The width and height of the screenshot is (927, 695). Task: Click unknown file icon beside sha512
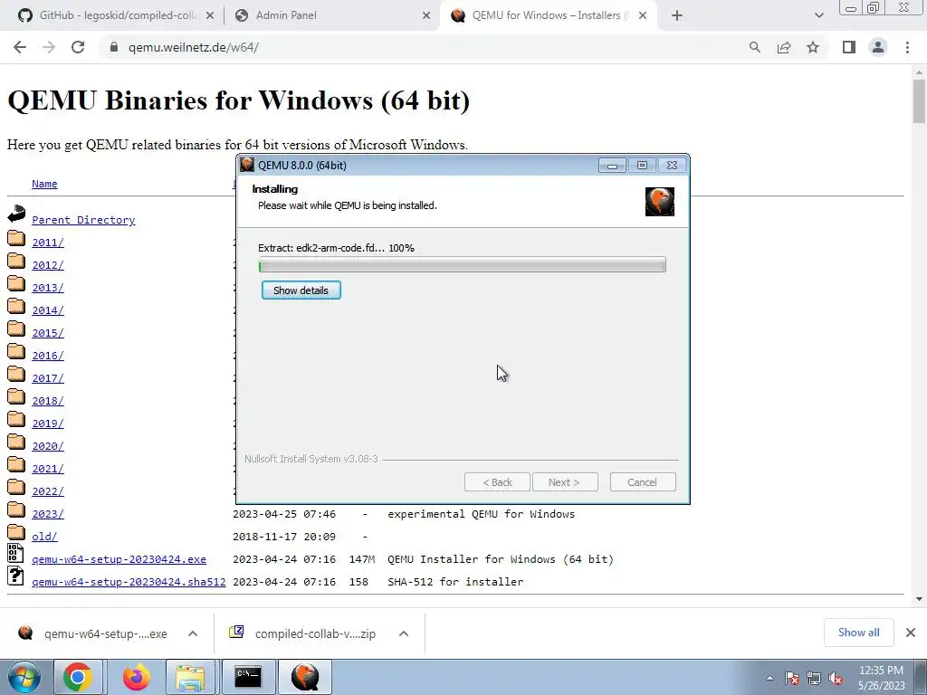15,576
